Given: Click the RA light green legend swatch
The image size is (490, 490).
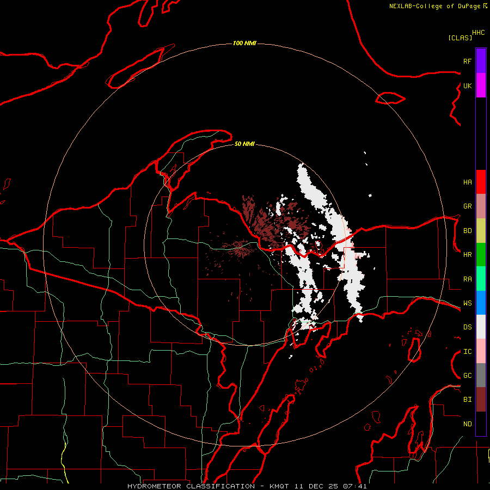Looking at the screenshot, I should tap(481, 279).
